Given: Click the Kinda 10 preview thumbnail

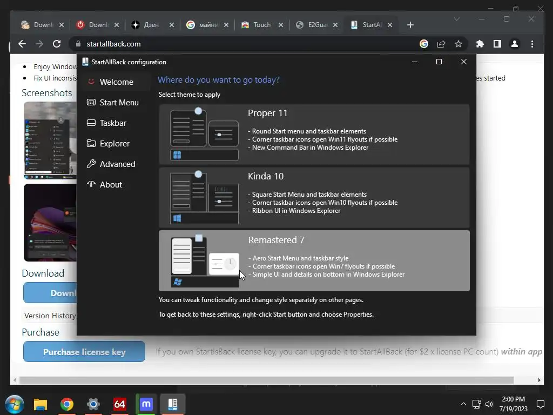Looking at the screenshot, I should (x=204, y=197).
